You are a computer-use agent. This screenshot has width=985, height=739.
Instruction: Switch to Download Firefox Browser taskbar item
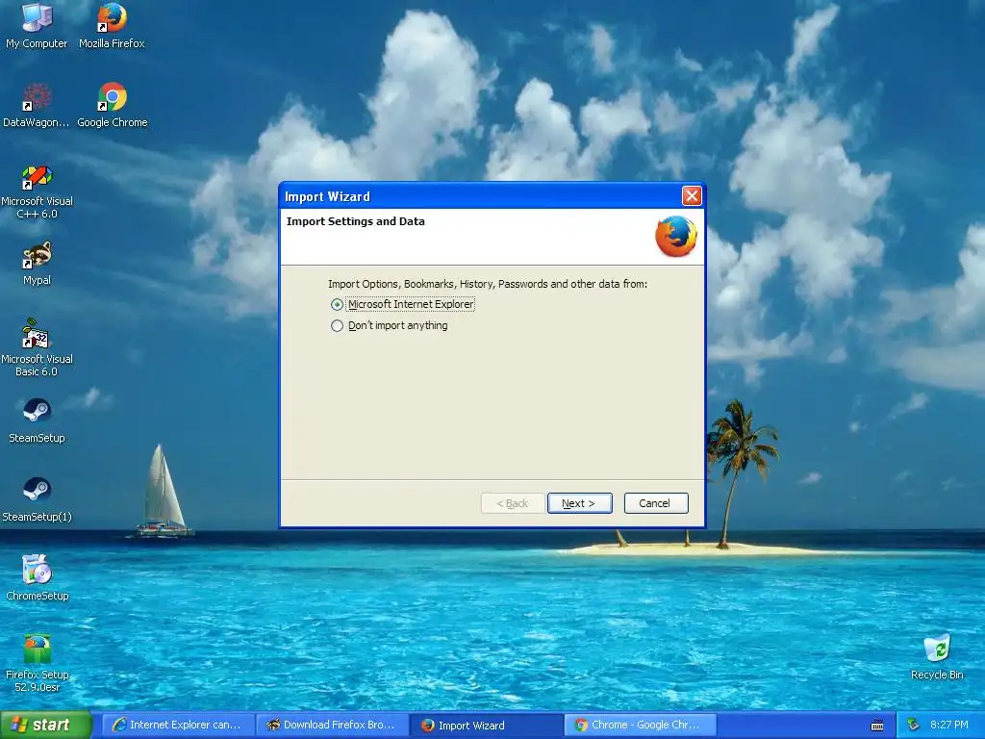[x=333, y=726]
